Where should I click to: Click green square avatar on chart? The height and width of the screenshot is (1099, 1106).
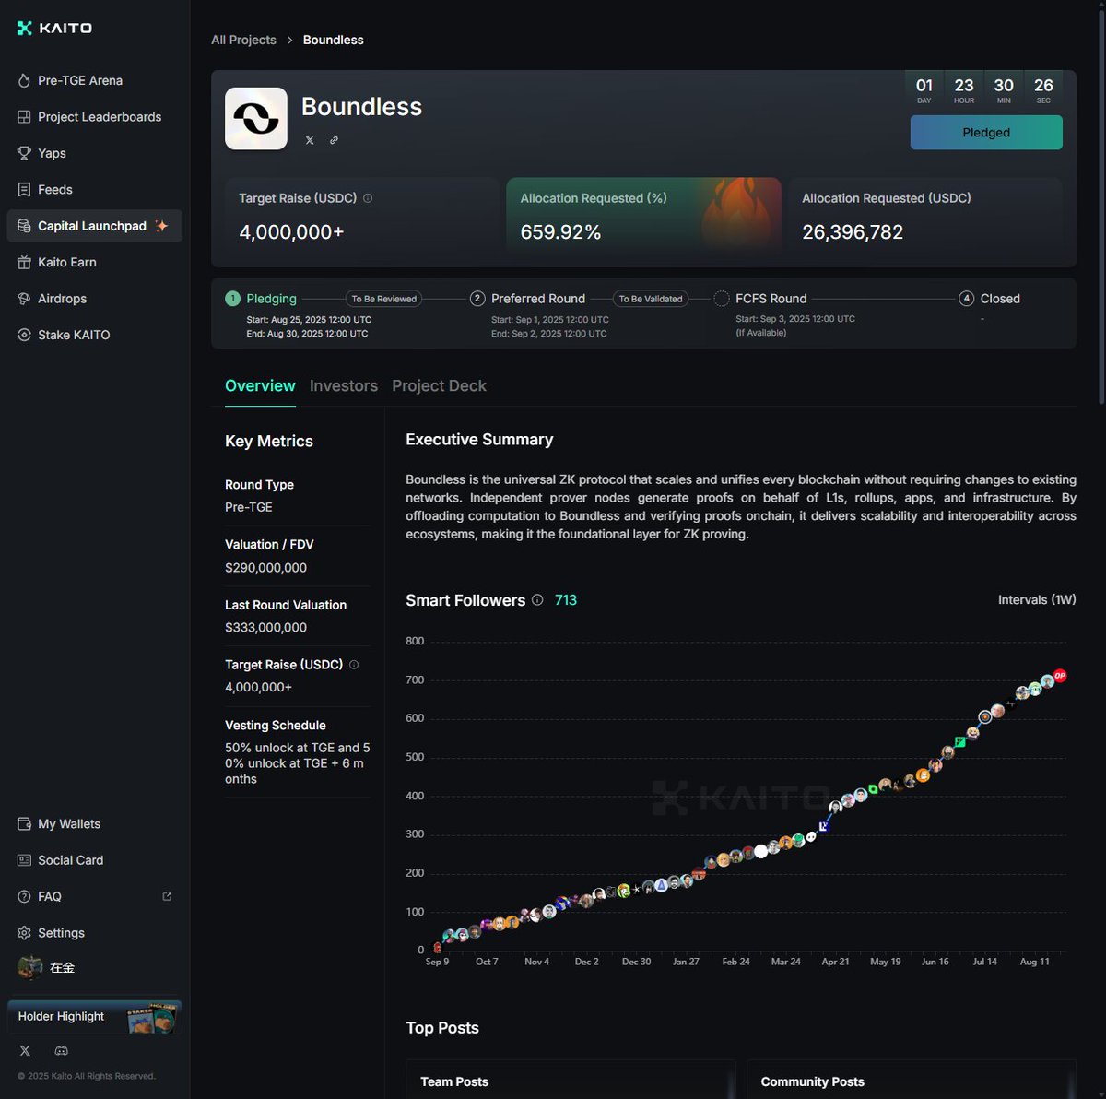click(x=959, y=741)
